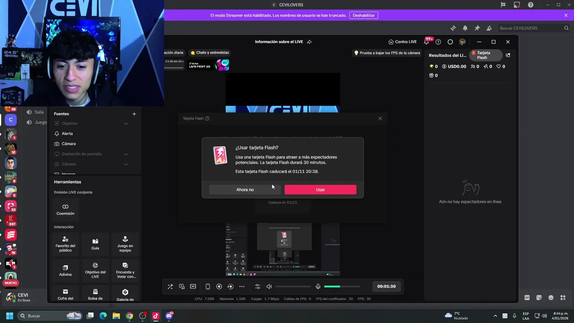
Task: Open the Windows Start menu
Action: [9, 316]
